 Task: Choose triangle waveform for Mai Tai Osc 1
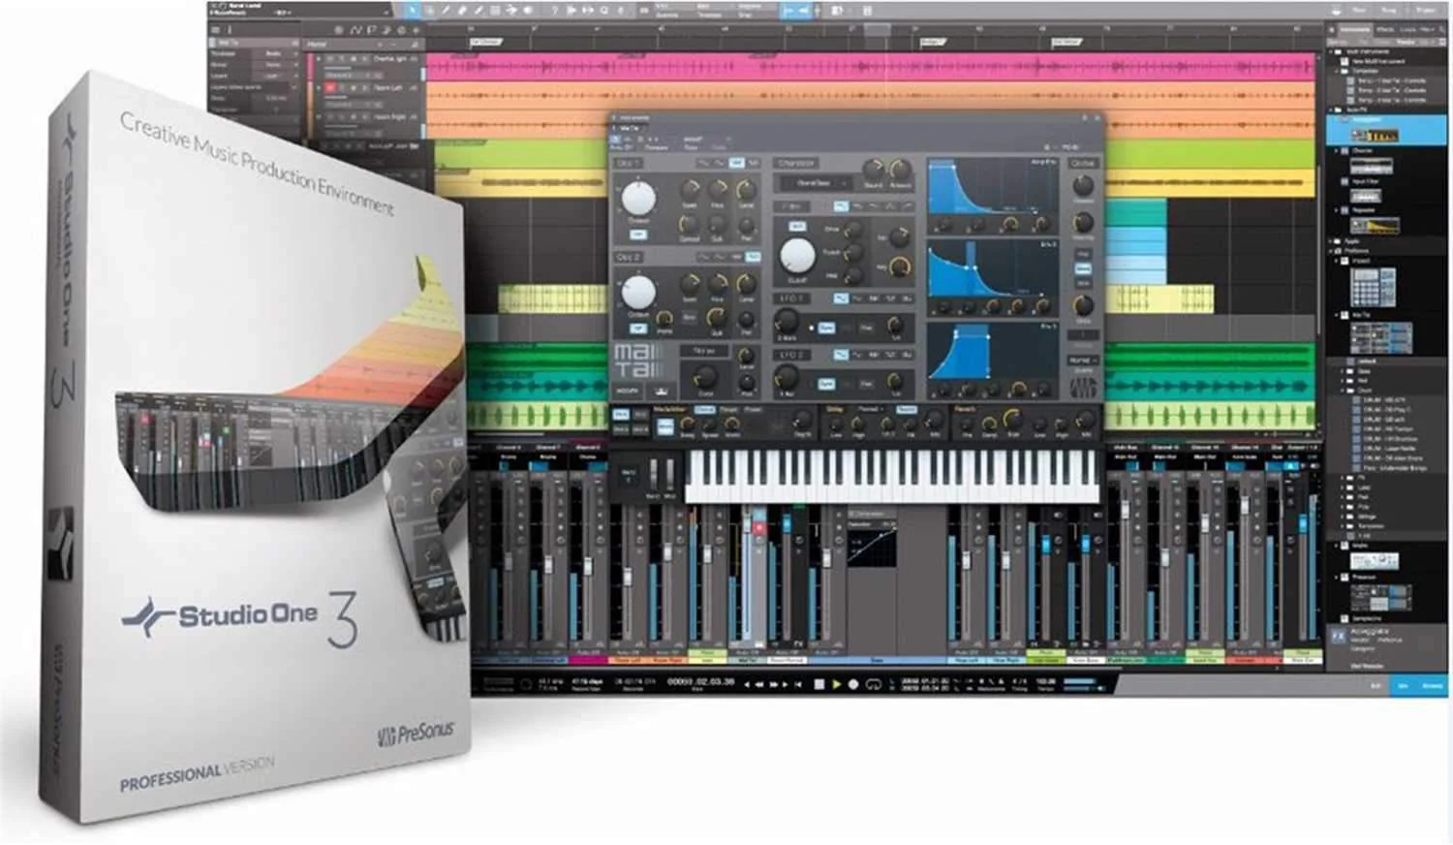pos(721,163)
